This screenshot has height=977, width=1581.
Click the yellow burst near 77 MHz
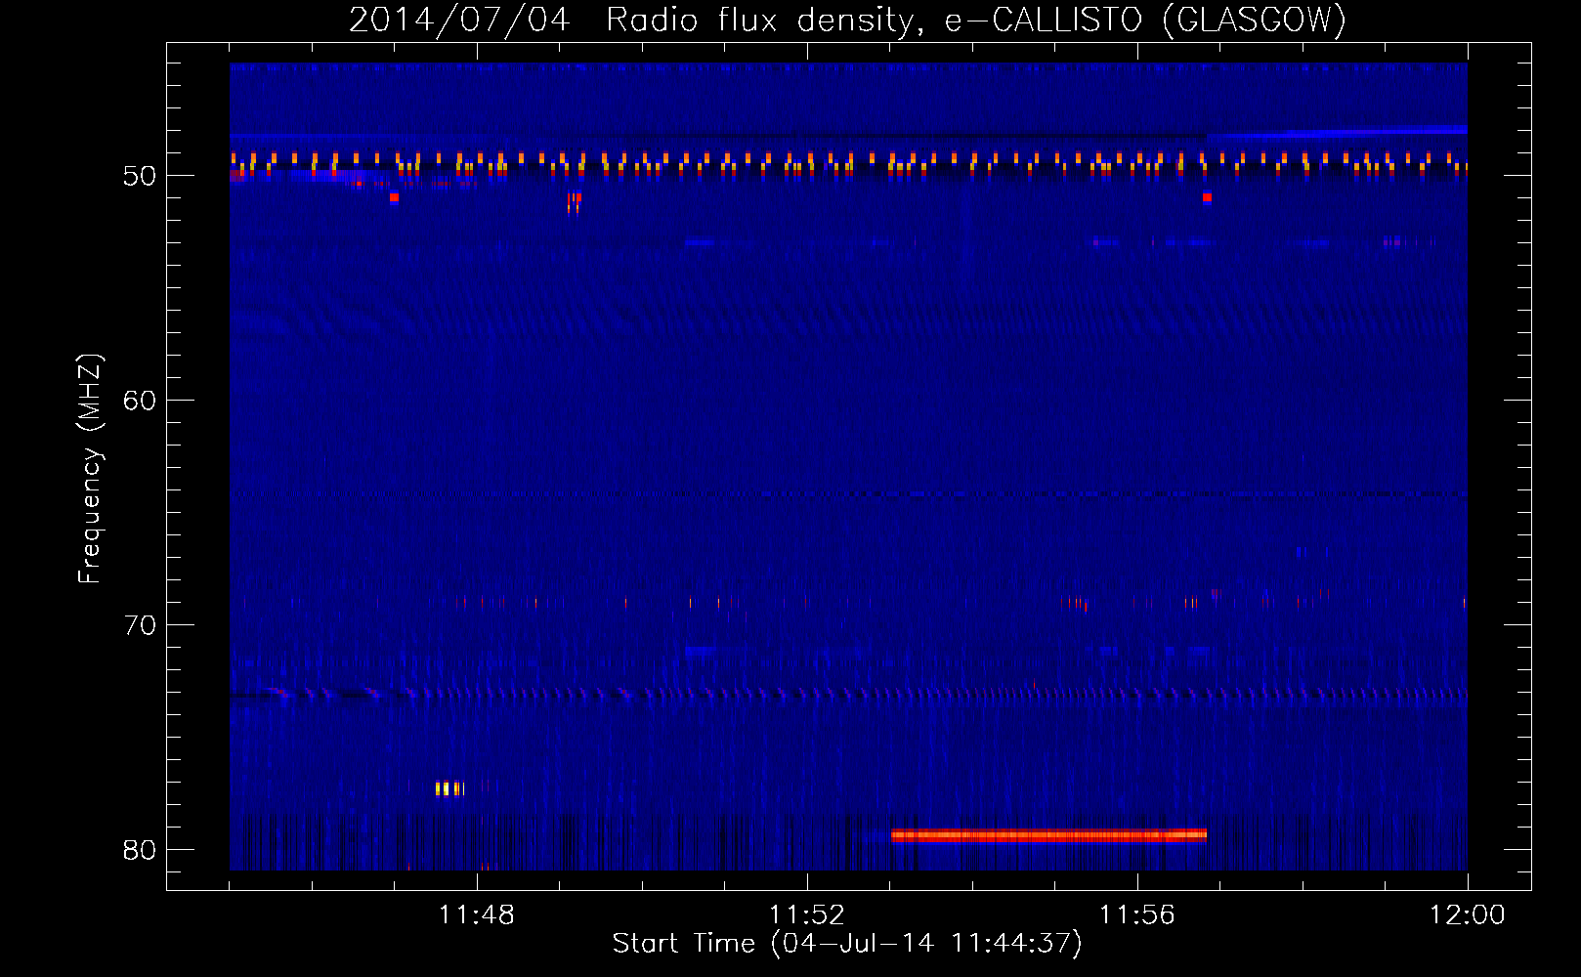point(449,788)
